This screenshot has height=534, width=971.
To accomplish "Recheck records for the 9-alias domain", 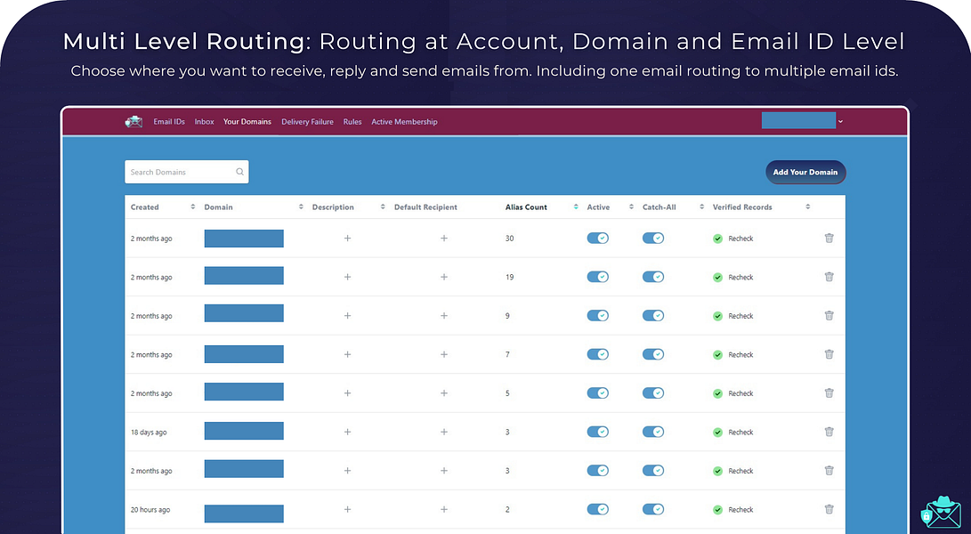I will pos(740,316).
